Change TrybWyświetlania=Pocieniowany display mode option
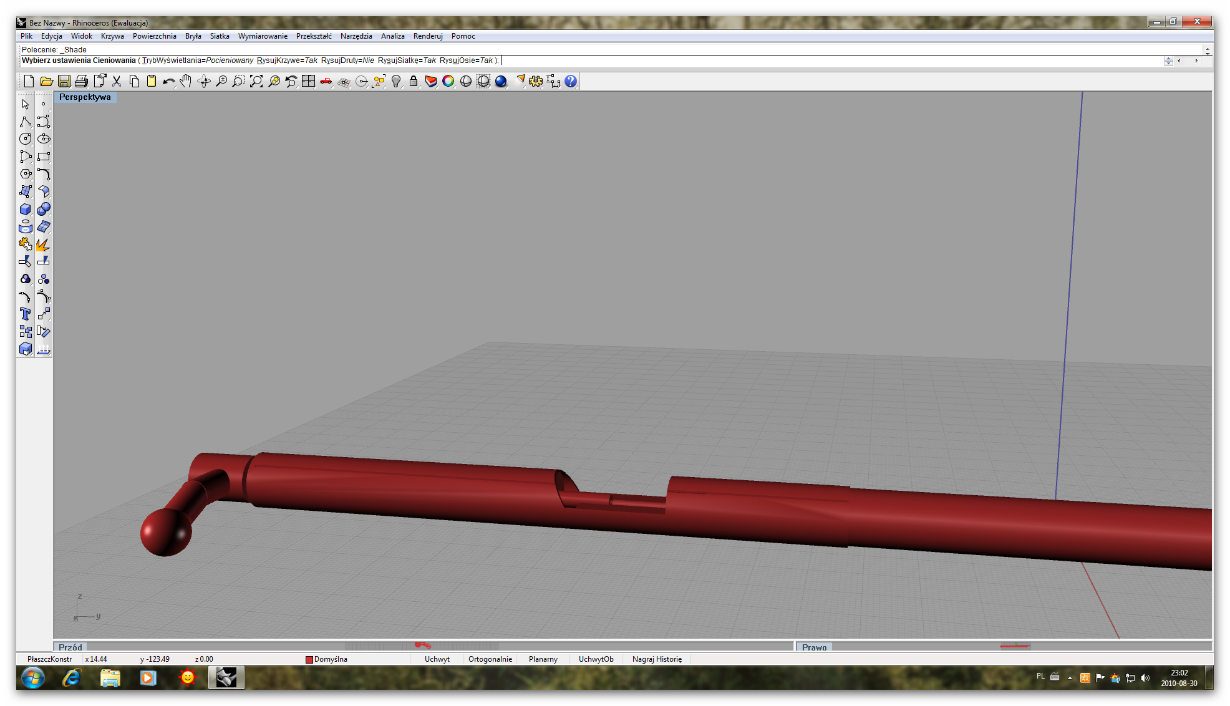The width and height of the screenshot is (1230, 706). (198, 60)
